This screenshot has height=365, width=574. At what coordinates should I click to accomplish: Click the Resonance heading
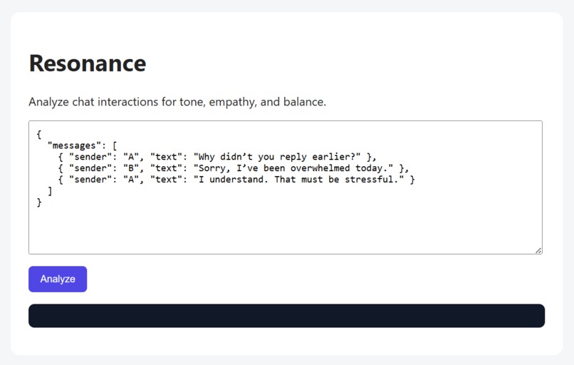88,63
